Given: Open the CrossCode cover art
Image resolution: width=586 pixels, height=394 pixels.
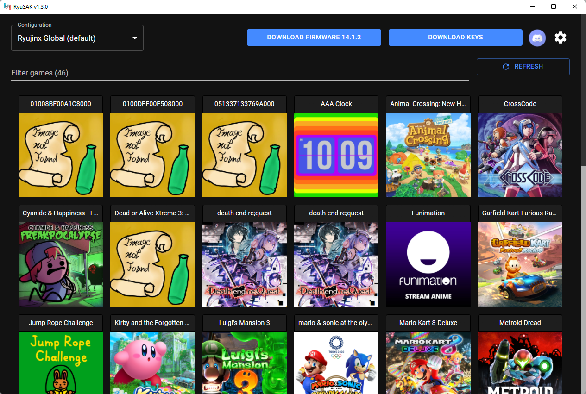Looking at the screenshot, I should [520, 155].
